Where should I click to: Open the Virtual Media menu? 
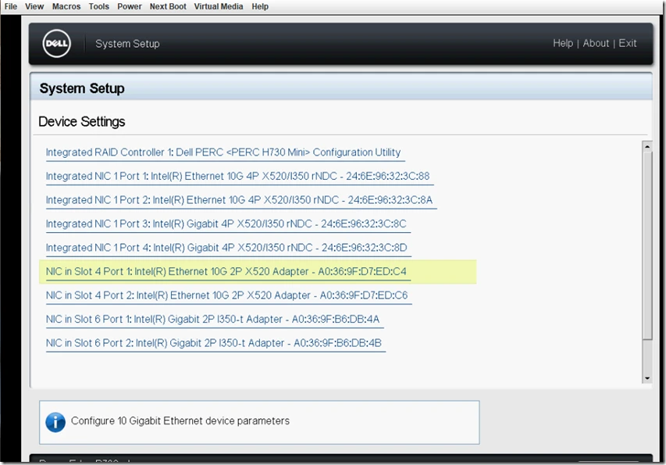[x=219, y=6]
